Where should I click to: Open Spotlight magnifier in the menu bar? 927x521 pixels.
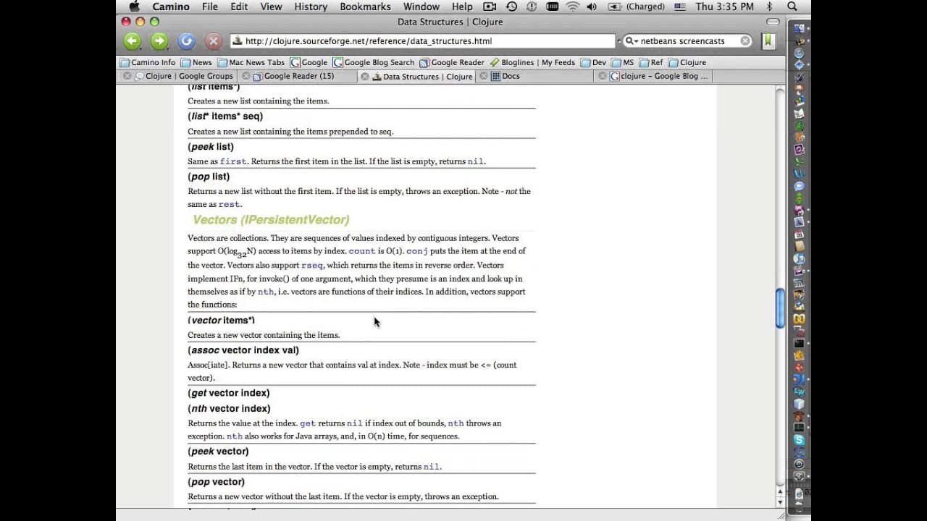tap(792, 7)
